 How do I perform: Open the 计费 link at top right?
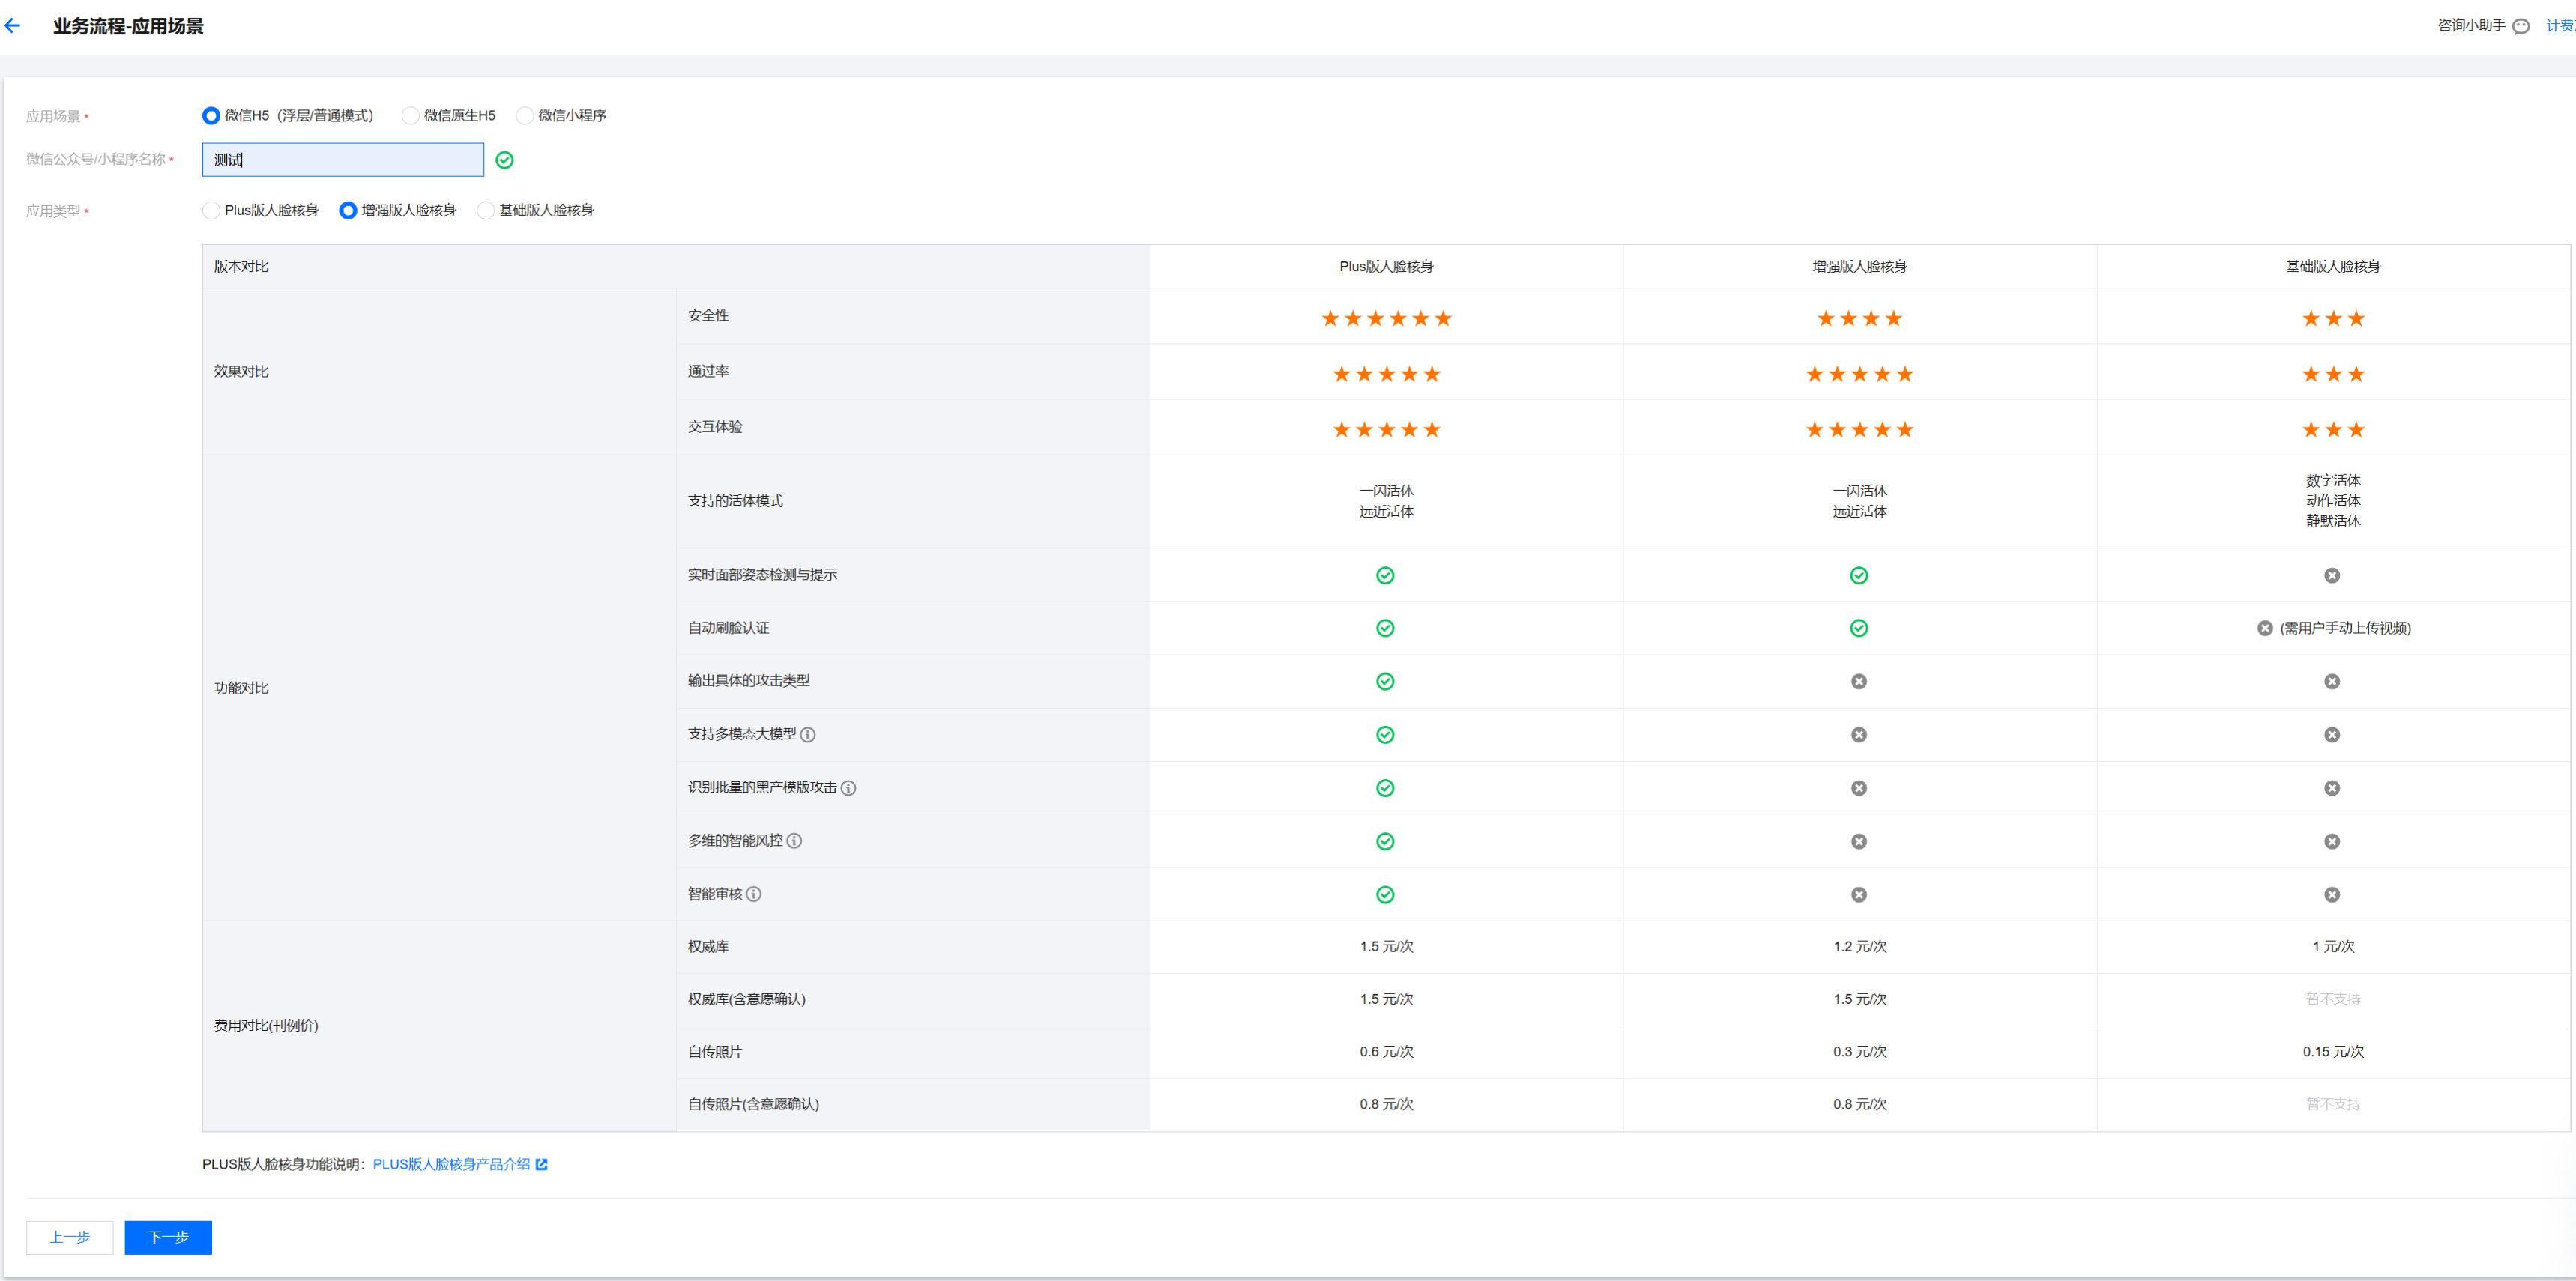coord(2560,26)
